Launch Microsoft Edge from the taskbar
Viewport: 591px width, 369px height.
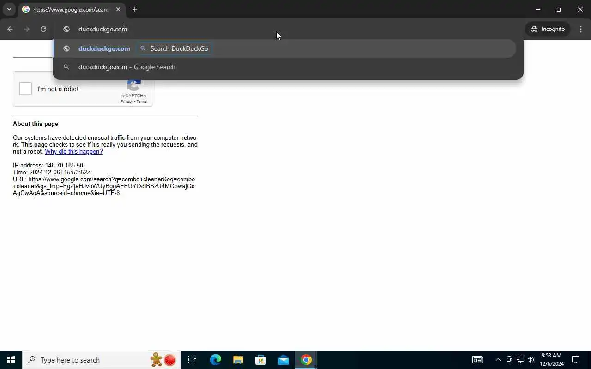coord(215,360)
